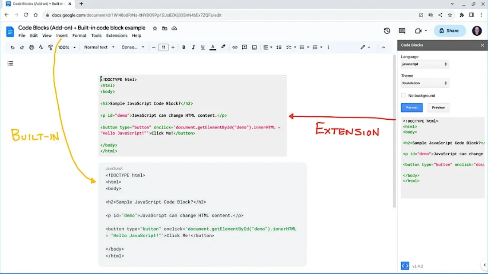This screenshot has width=488, height=274.
Task: Click the Share button
Action: click(450, 31)
